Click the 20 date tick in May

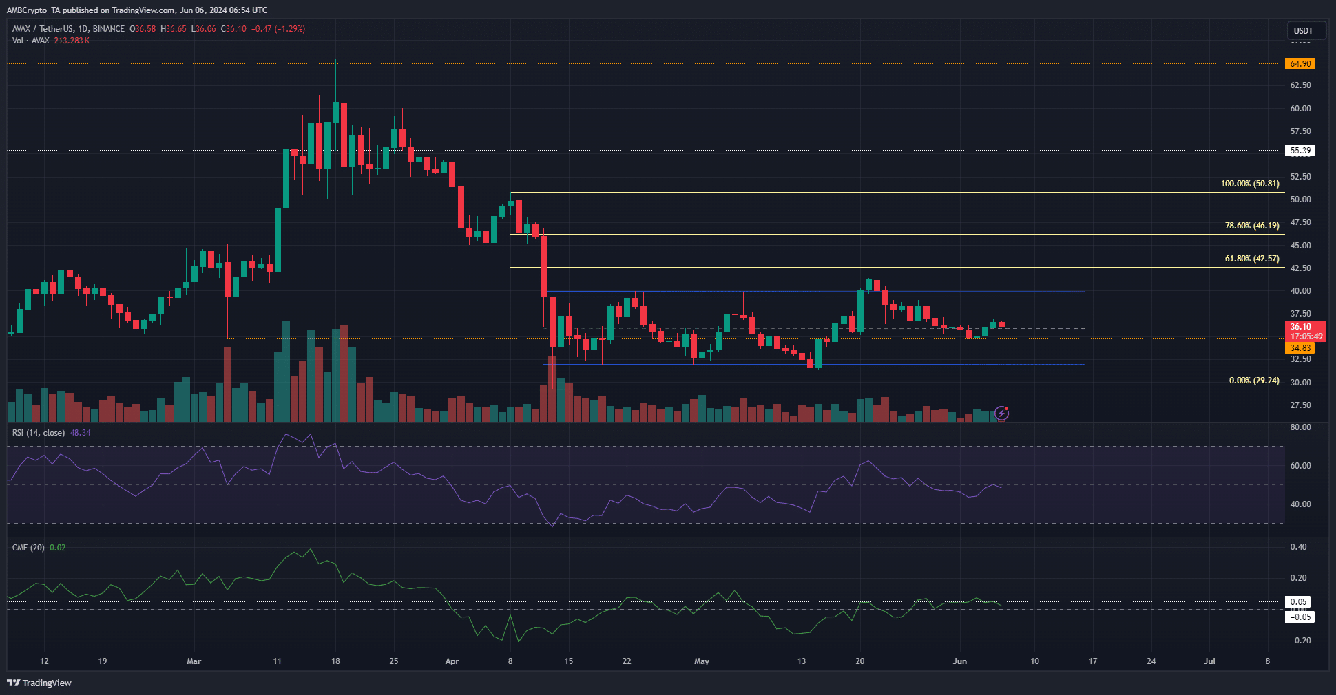click(x=860, y=661)
